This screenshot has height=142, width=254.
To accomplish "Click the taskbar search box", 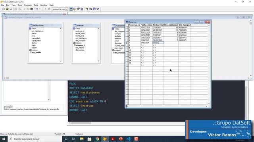I will pos(35,139).
